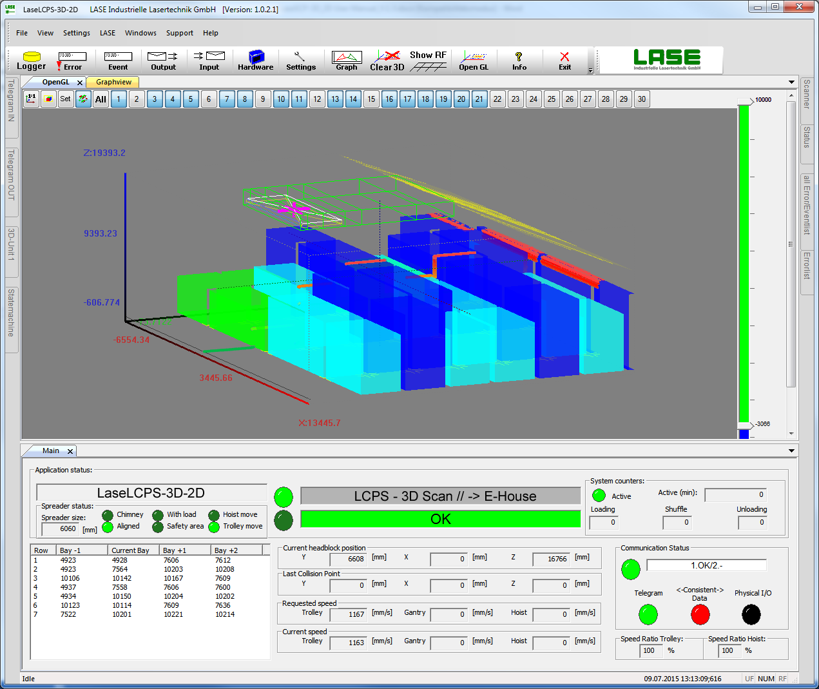Click the upper 10000 height slider handle
The height and width of the screenshot is (689, 819).
coord(745,101)
